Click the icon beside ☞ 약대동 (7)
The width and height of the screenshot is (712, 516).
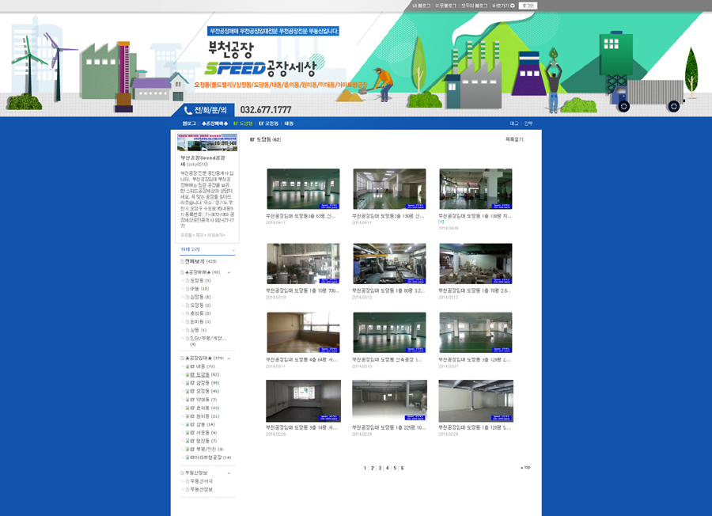pyautogui.click(x=187, y=400)
